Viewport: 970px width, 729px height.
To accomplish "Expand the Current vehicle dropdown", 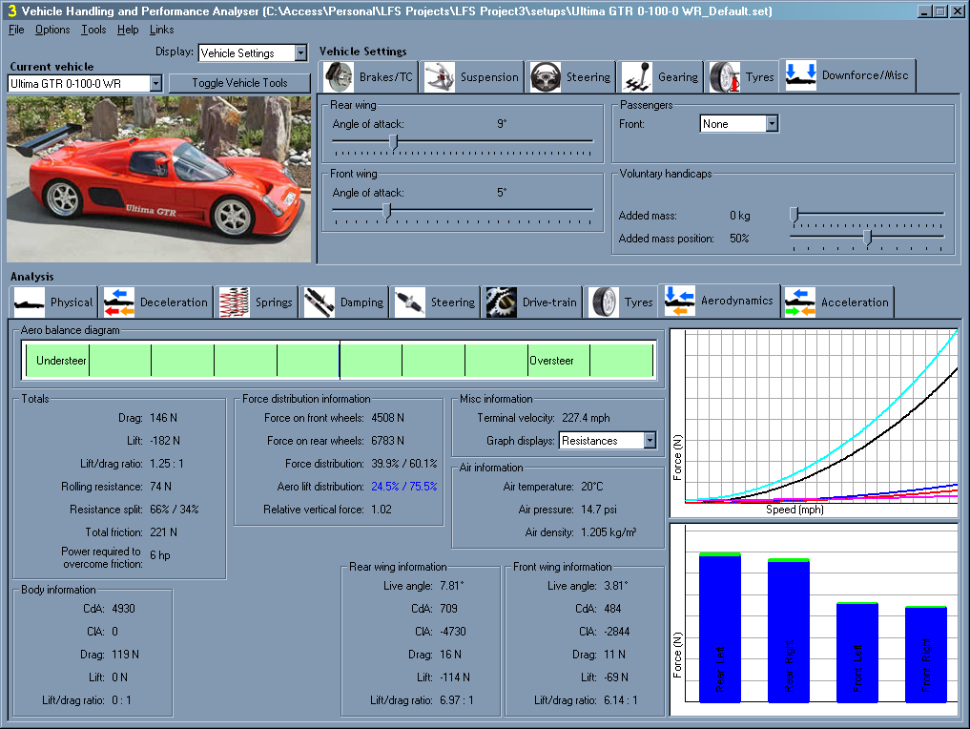I will click(x=155, y=84).
